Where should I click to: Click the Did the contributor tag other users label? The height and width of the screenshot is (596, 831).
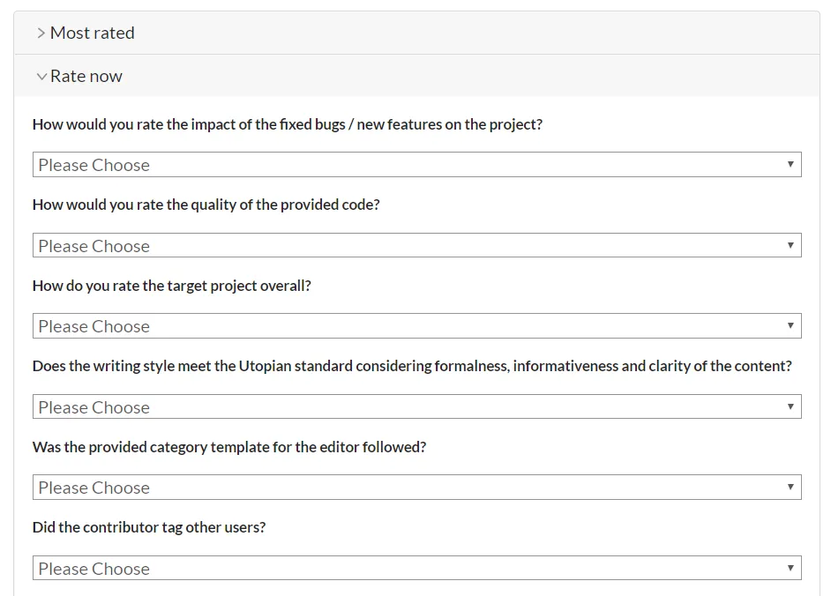coord(149,527)
